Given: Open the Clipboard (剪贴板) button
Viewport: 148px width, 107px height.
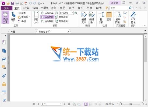Looking at the screenshot, I should [23, 17].
